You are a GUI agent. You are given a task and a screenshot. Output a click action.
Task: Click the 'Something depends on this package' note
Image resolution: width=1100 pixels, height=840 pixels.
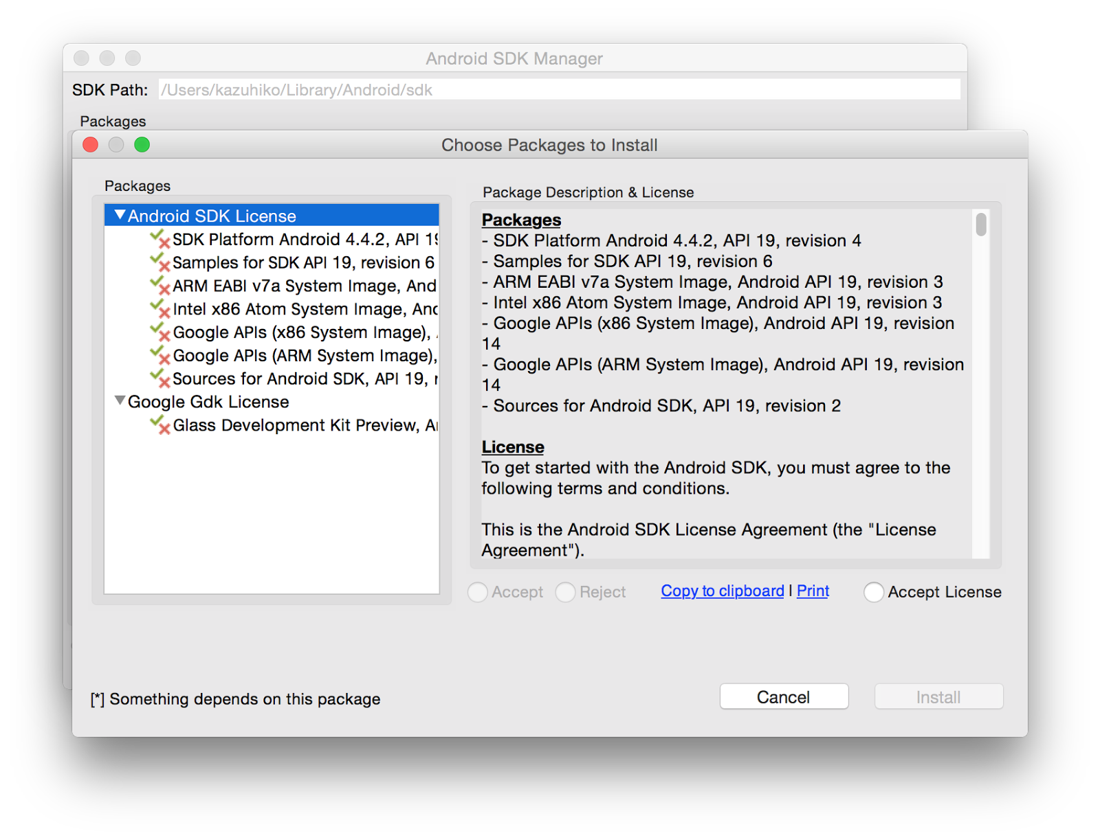pyautogui.click(x=235, y=699)
